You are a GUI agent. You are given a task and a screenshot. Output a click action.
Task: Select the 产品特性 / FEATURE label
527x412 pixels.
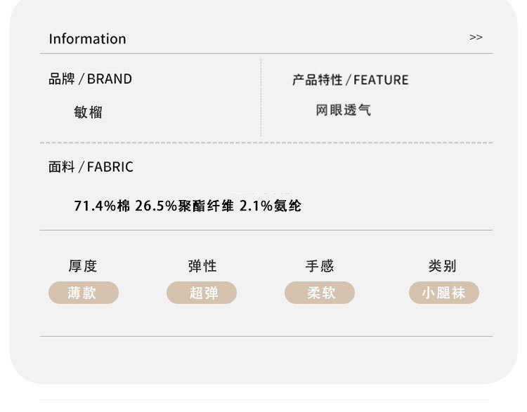click(350, 80)
